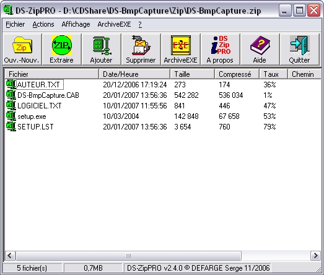Sort by the Fichier column header
This screenshot has width=324, height=275.
[51, 74]
